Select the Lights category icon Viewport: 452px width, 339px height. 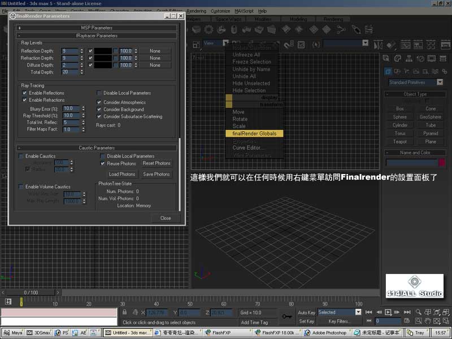coord(406,71)
